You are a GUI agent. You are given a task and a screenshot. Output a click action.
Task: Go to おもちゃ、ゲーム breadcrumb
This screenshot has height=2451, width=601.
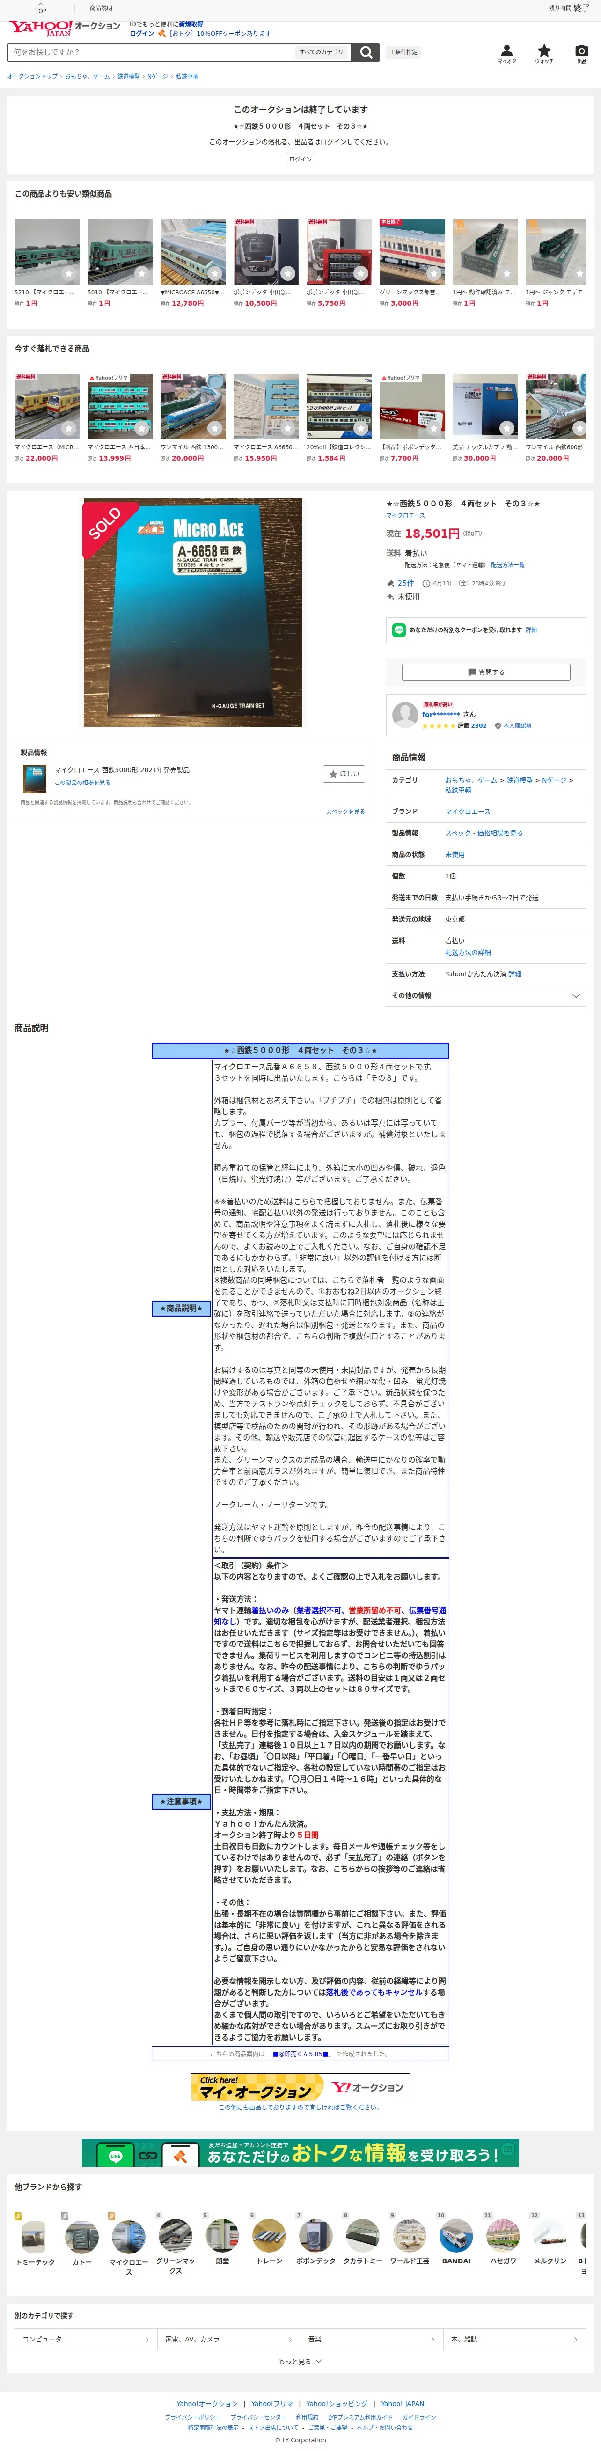(x=88, y=76)
